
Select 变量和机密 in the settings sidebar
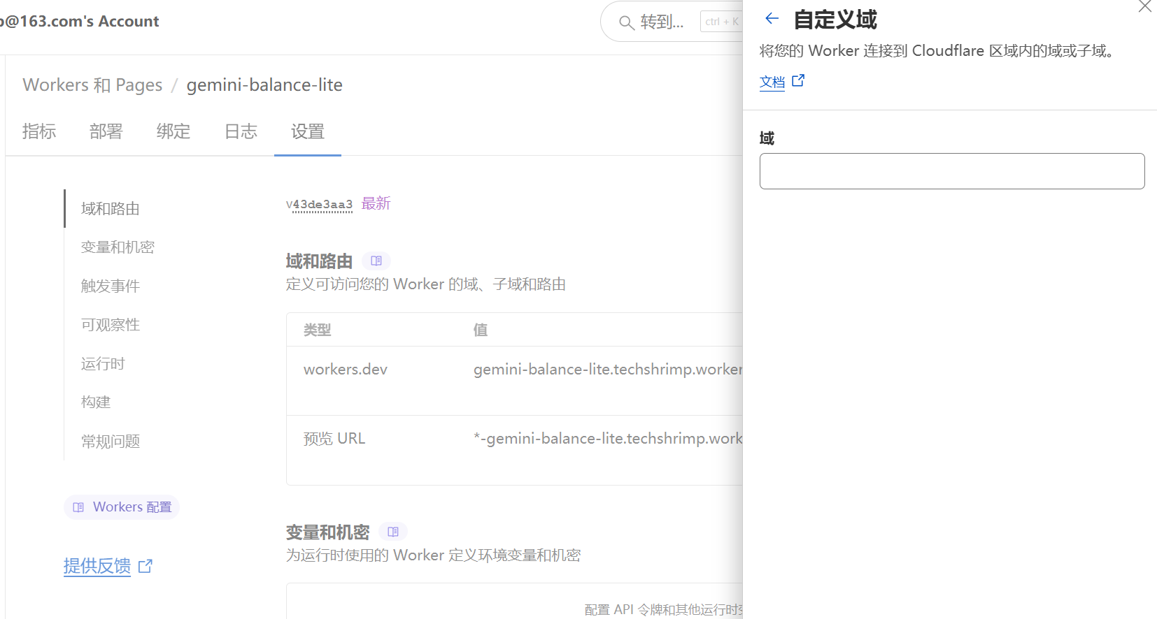pos(118,247)
